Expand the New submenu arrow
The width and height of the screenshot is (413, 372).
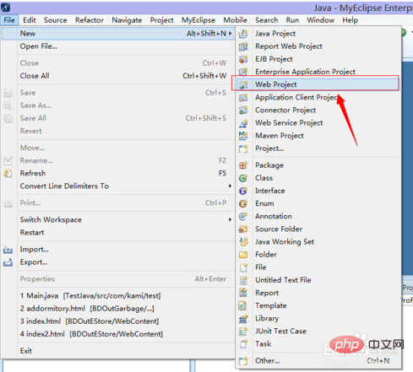(230, 34)
